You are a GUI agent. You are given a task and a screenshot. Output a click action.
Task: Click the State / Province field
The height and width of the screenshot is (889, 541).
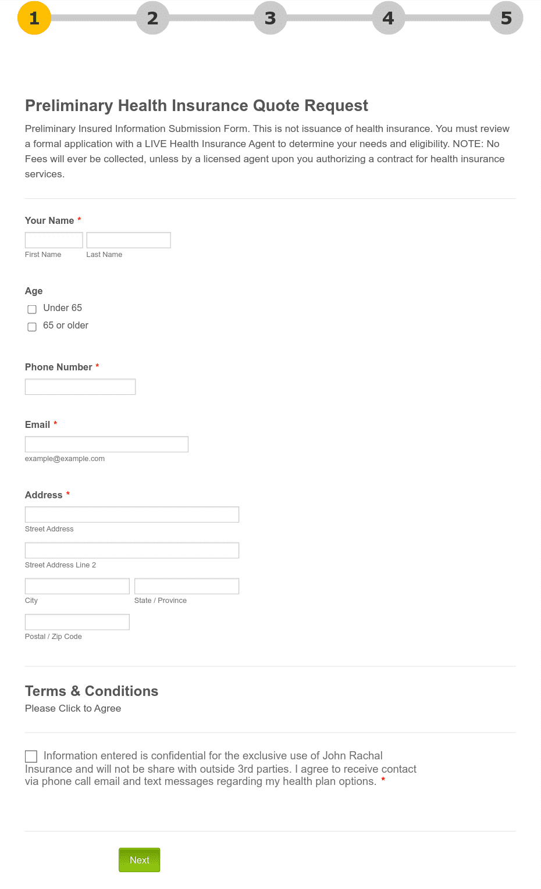[187, 586]
